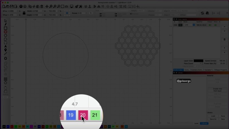Click the Load library button
The height and width of the screenshot is (129, 229).
[213, 116]
